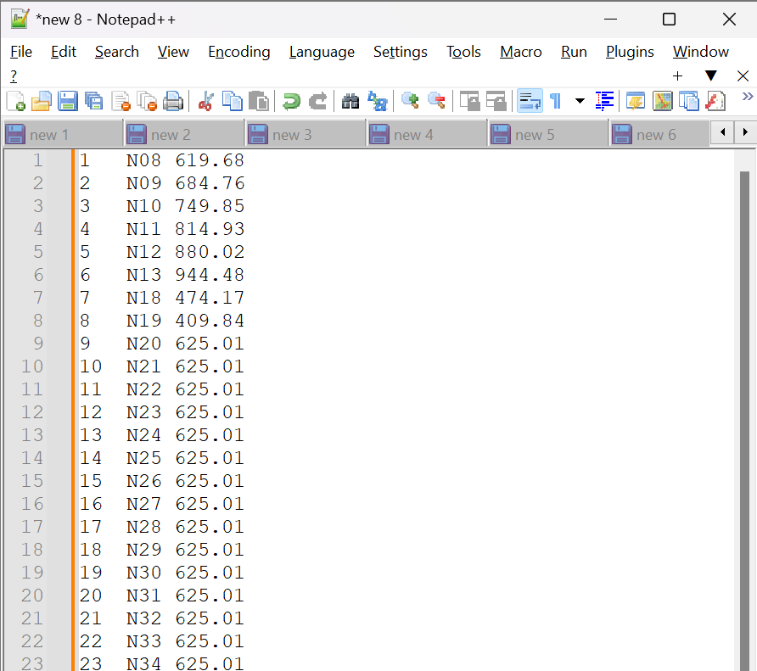Screen dimensions: 757x671
Task: Open Find dialog with binoculars icon
Action: pos(350,102)
